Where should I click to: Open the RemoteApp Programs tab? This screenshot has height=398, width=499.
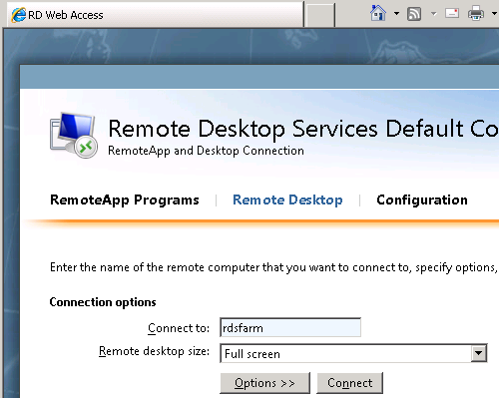[x=125, y=199]
